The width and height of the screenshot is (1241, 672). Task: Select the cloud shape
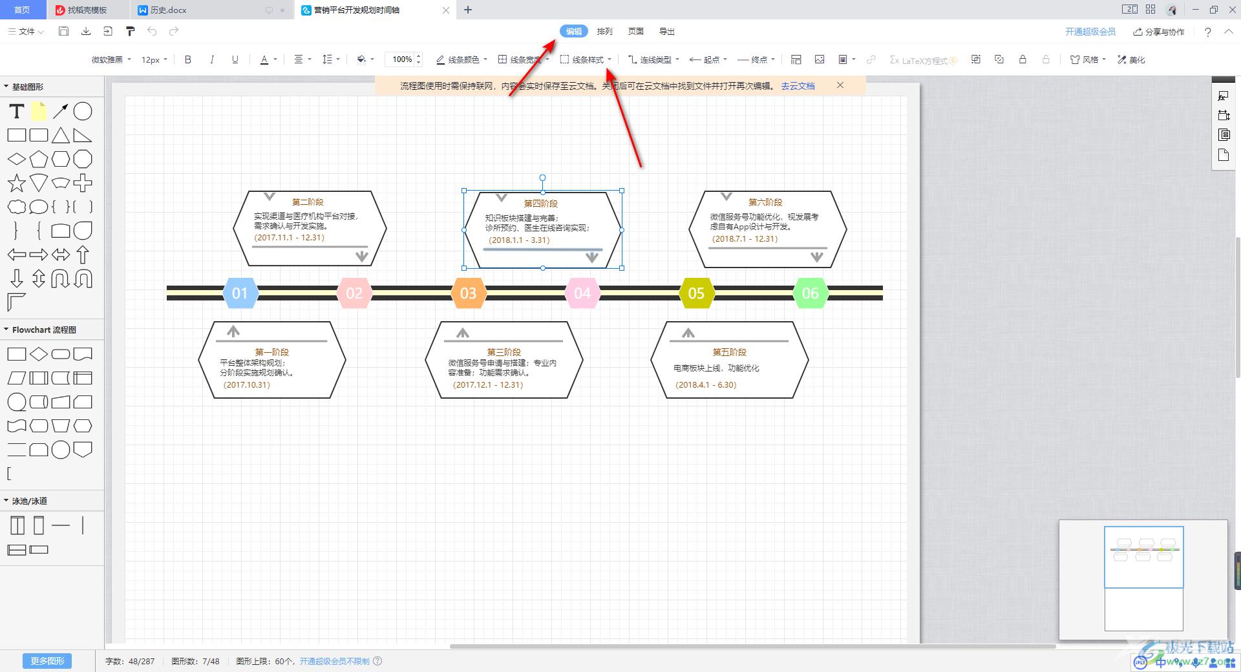[x=17, y=207]
